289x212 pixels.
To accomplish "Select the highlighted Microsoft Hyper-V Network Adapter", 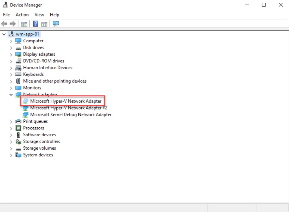I will pos(66,101).
